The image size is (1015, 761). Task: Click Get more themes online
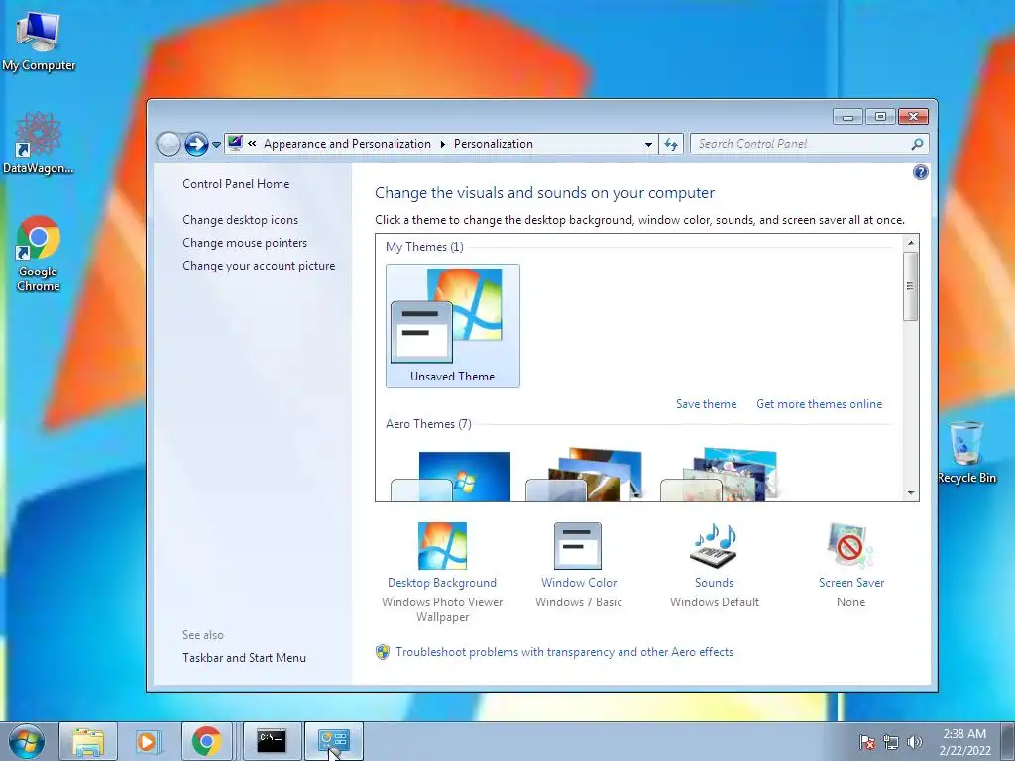point(819,404)
